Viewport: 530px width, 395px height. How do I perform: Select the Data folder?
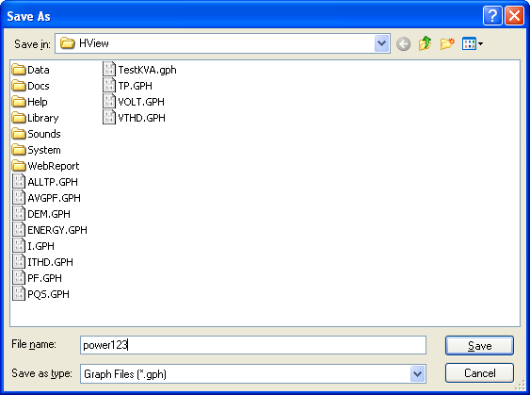point(30,70)
